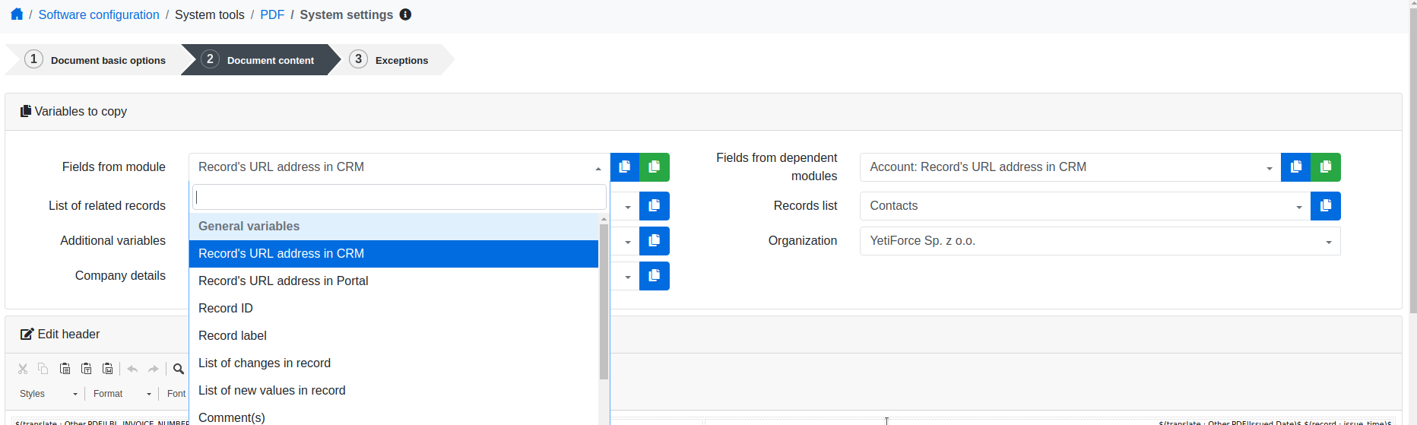Open the Format dropdown in editor
Image resolution: width=1417 pixels, height=425 pixels.
coord(122,394)
